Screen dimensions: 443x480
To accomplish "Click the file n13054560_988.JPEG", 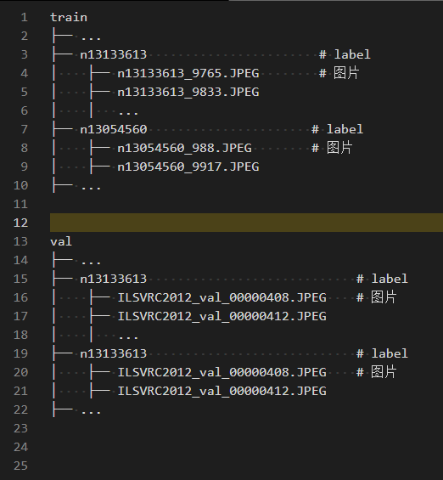I will point(185,148).
